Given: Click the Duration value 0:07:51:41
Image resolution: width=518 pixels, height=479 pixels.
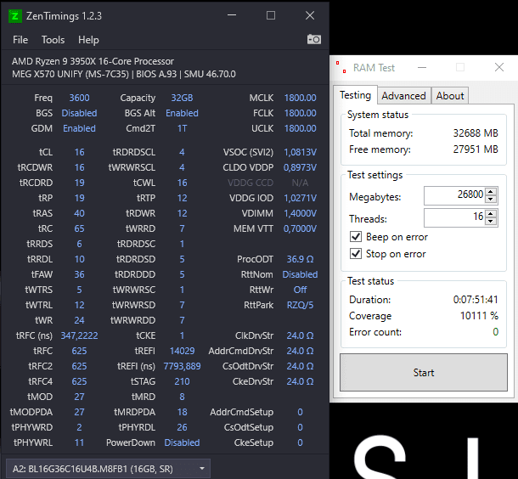Looking at the screenshot, I should (476, 299).
